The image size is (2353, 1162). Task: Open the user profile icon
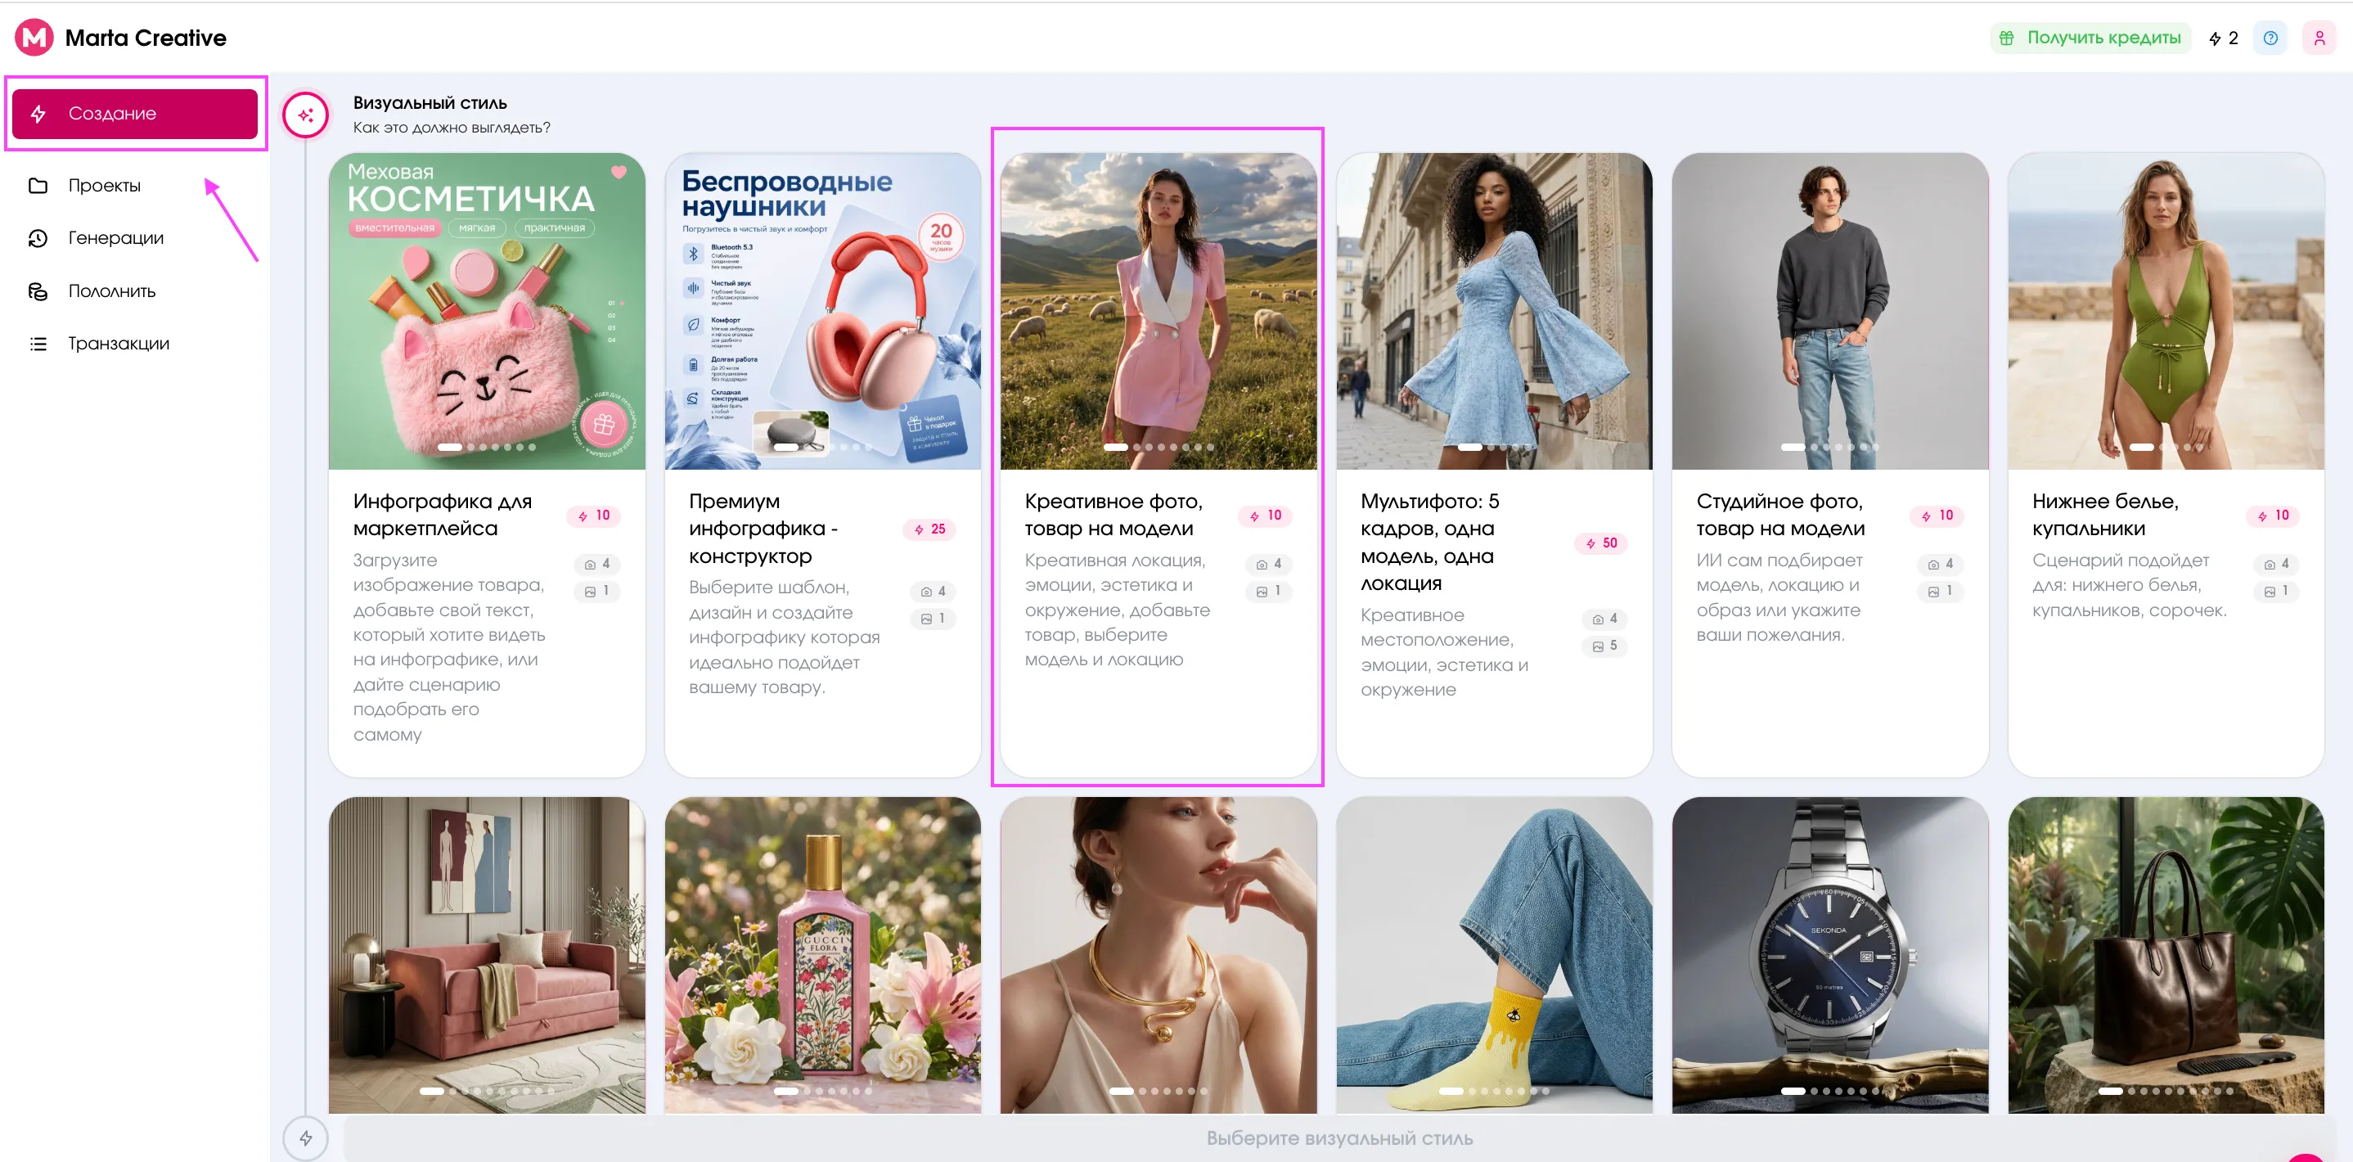click(2319, 38)
